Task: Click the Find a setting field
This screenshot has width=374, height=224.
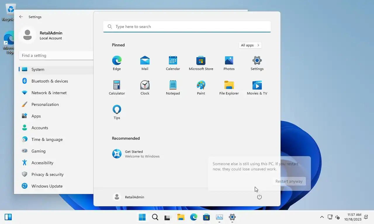Action: pos(56,55)
